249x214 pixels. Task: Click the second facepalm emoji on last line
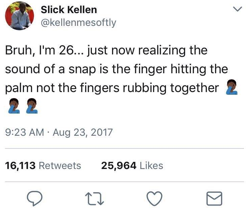coord(32,106)
